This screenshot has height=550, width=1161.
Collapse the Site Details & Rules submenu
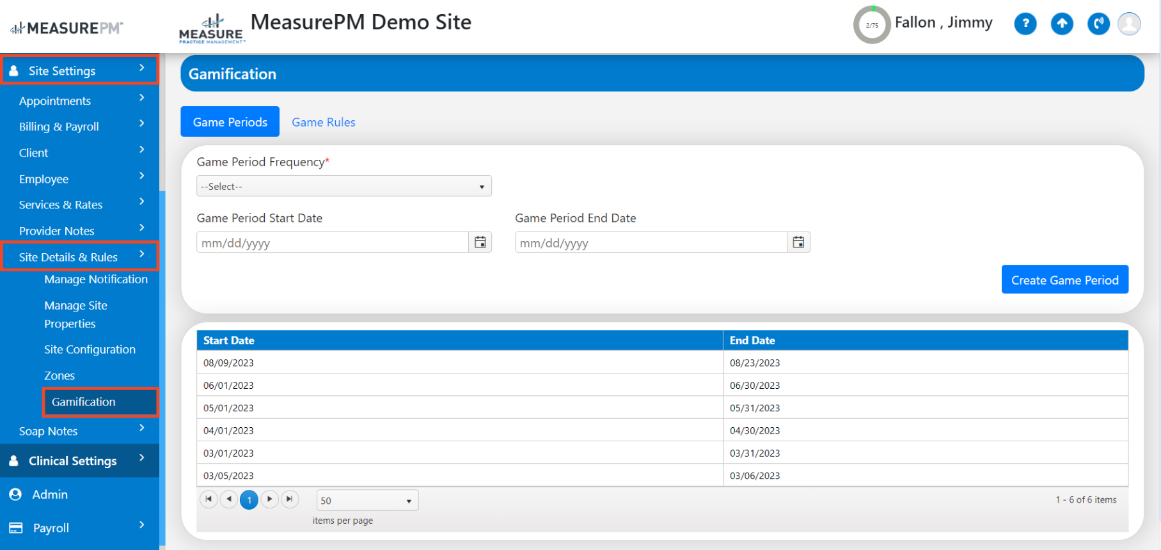click(x=142, y=254)
